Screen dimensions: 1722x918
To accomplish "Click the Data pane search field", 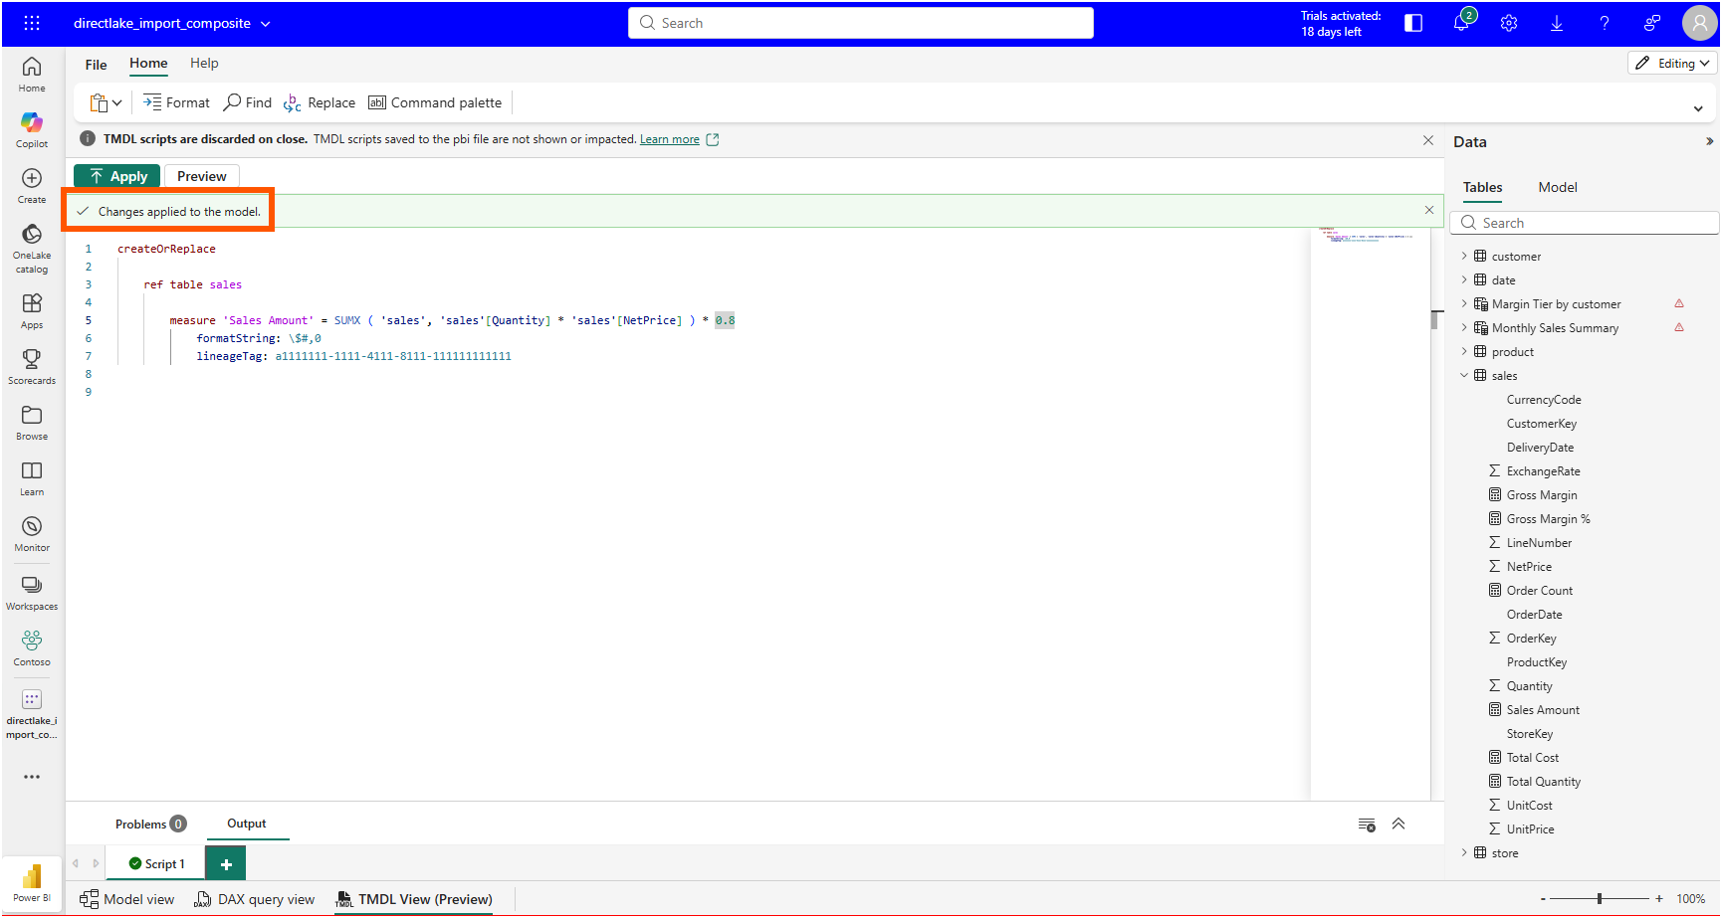I will 1585,223.
